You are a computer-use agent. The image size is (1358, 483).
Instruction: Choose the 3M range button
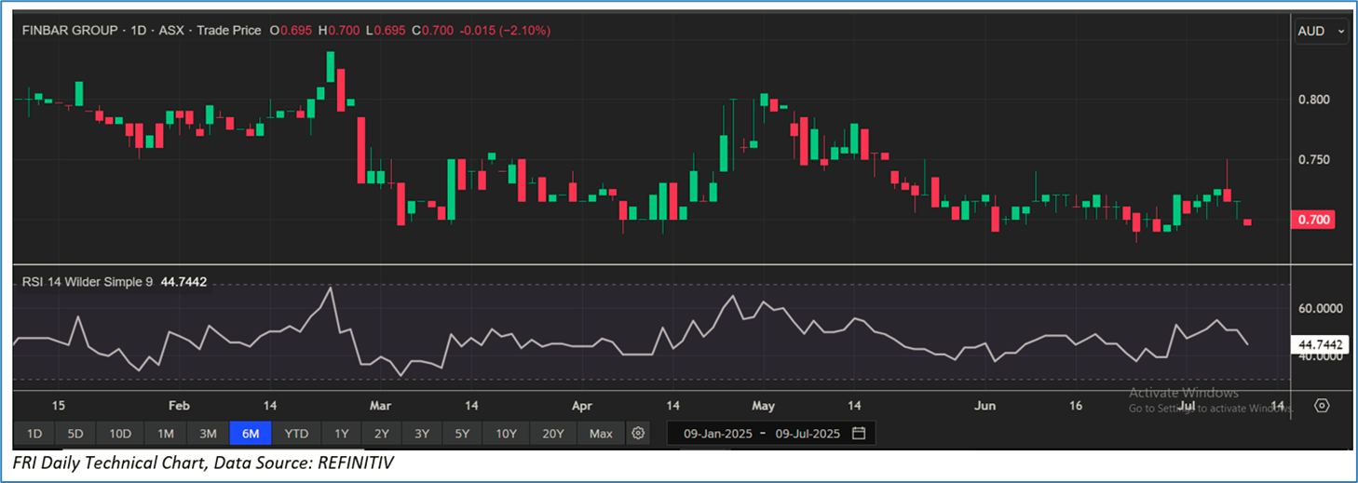[x=208, y=434]
